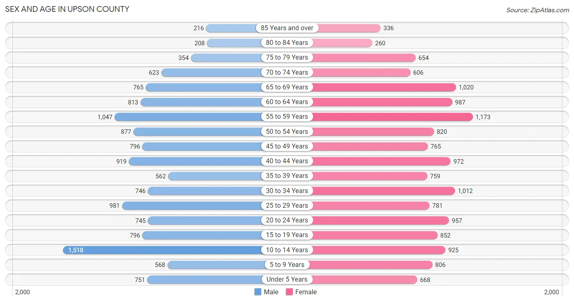
Task: Click the 5 to 9 Years label
Action: (x=287, y=264)
